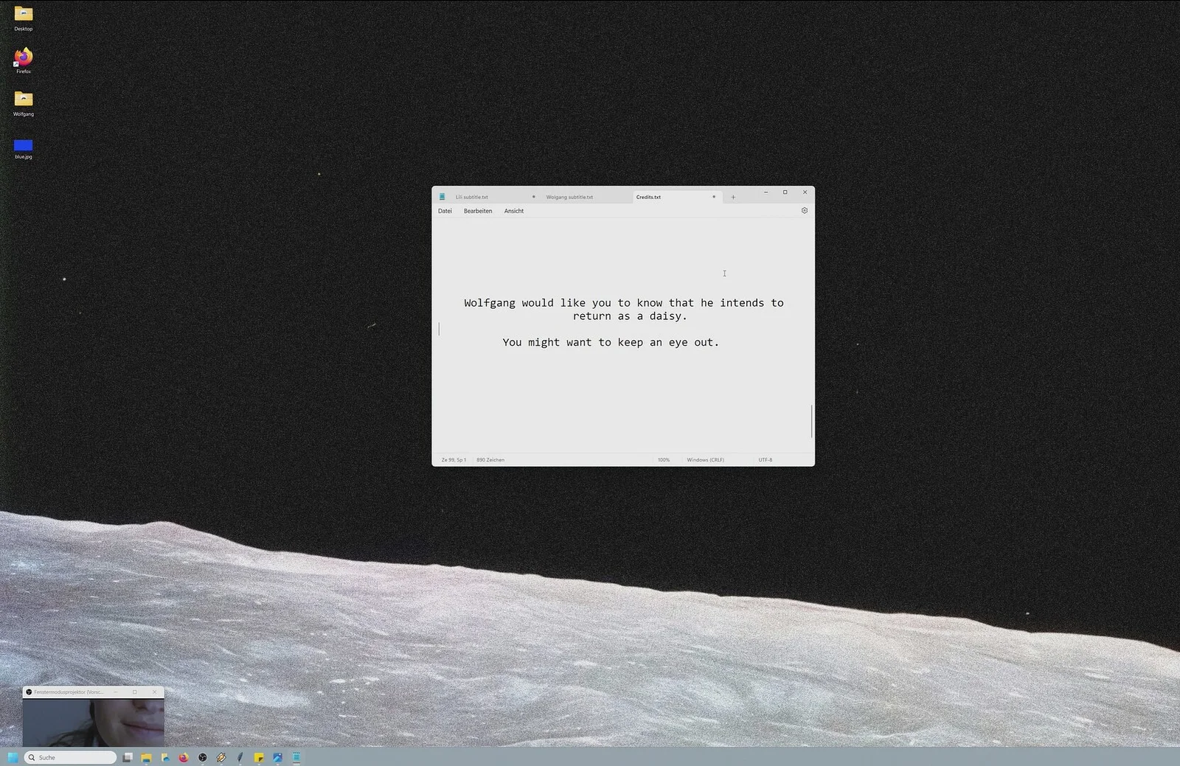Click the unsaved-changes dot on Credits.txt tab

coord(714,197)
